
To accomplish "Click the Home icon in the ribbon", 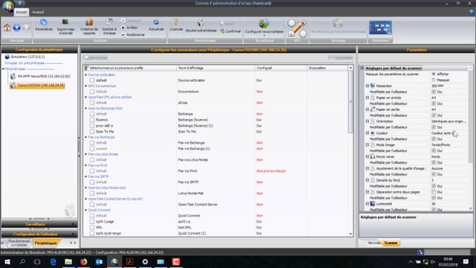I will [7, 28].
